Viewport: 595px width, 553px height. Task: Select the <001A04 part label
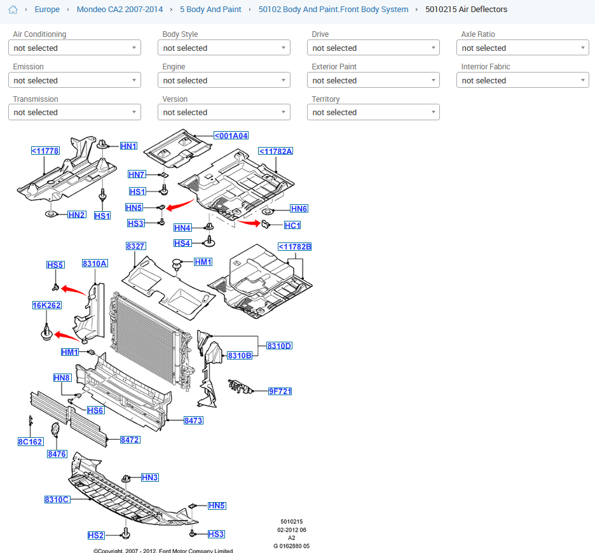click(231, 136)
